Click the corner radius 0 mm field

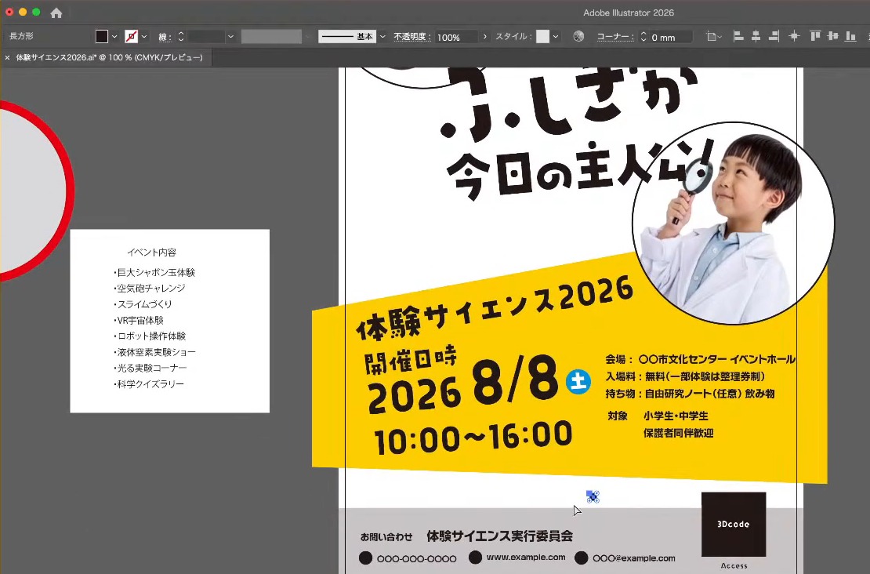click(671, 37)
